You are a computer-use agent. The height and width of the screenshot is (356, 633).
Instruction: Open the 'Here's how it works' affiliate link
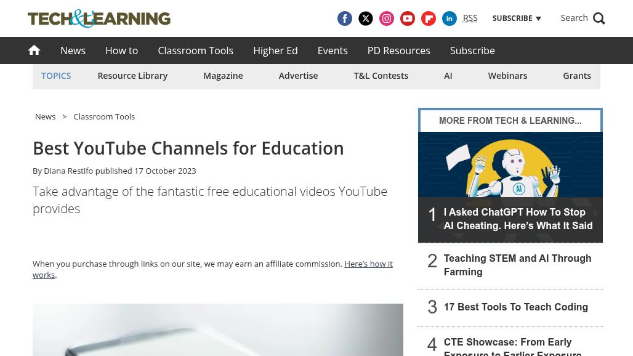(213, 269)
